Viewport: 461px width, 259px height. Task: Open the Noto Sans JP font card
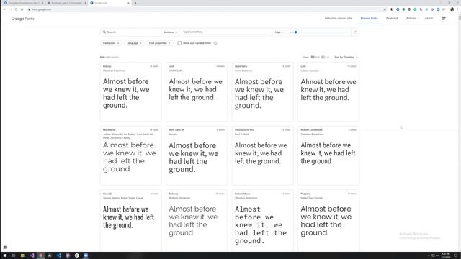(197, 155)
